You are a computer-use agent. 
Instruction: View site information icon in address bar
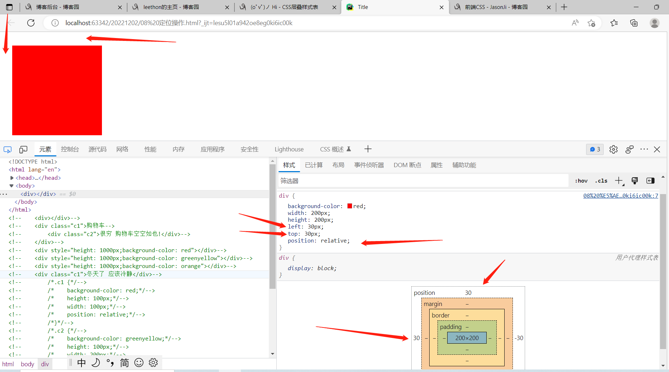click(x=55, y=23)
